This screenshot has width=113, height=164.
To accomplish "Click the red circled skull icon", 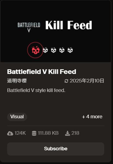I will (x=35, y=50).
